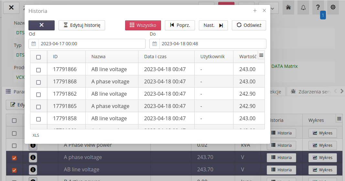Open history table column menu icon

click(x=261, y=55)
